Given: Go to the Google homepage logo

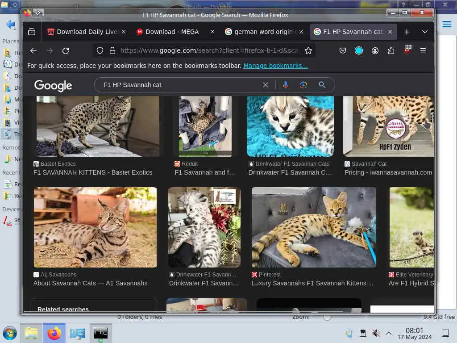Looking at the screenshot, I should coord(53,85).
